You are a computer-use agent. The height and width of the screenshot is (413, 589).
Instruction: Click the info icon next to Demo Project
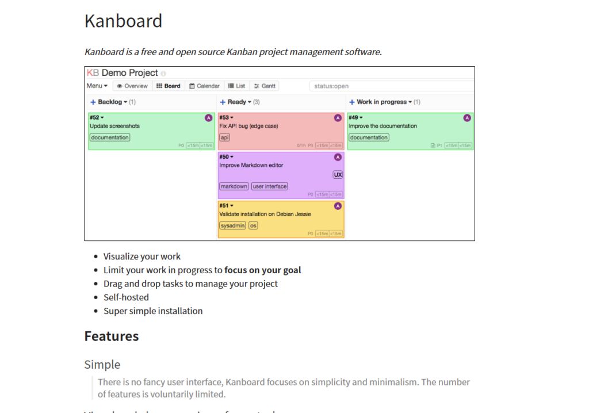point(163,74)
